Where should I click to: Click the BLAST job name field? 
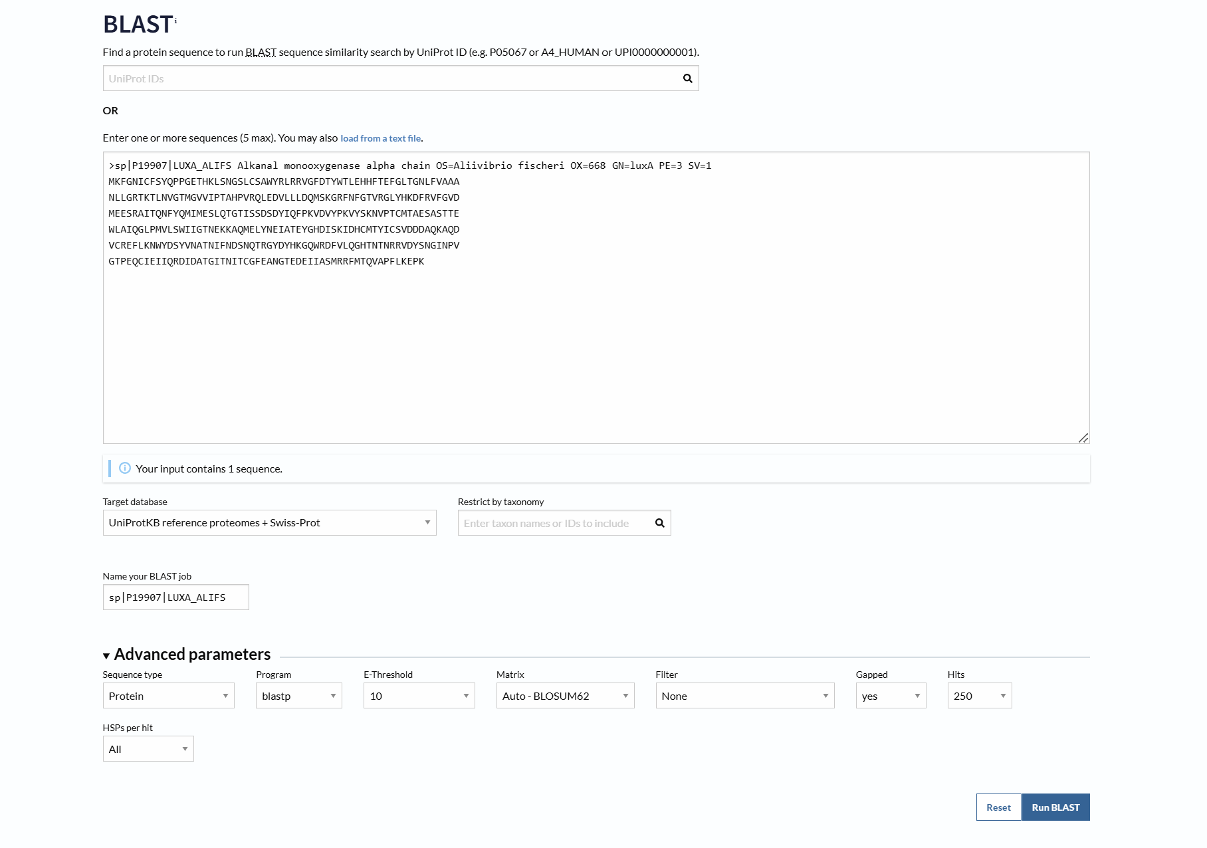(x=175, y=597)
